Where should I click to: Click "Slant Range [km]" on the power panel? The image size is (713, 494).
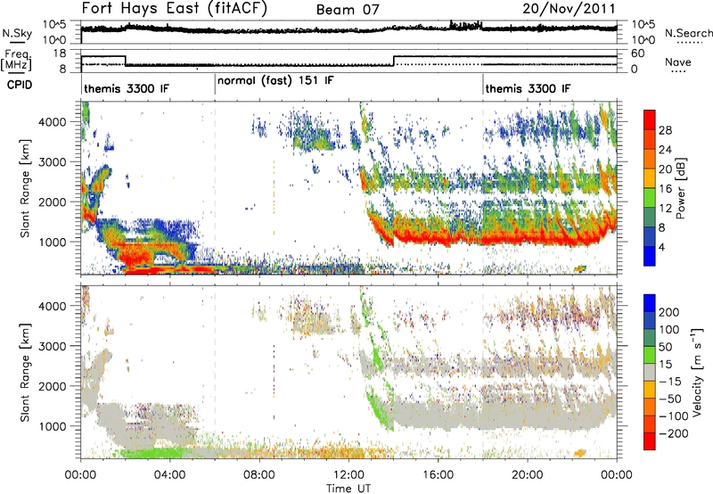25,188
